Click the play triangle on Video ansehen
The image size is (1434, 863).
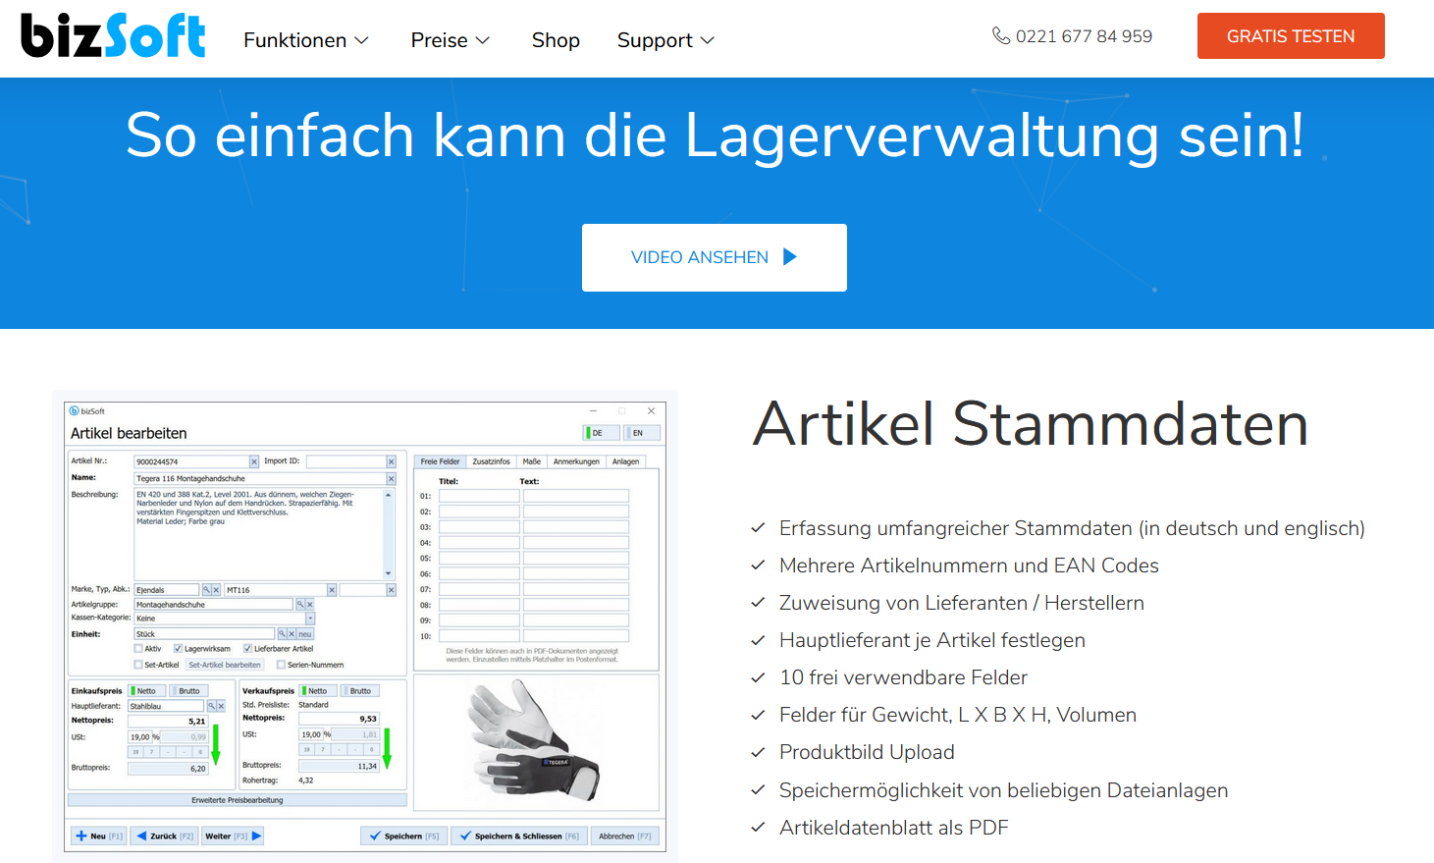pyautogui.click(x=790, y=257)
